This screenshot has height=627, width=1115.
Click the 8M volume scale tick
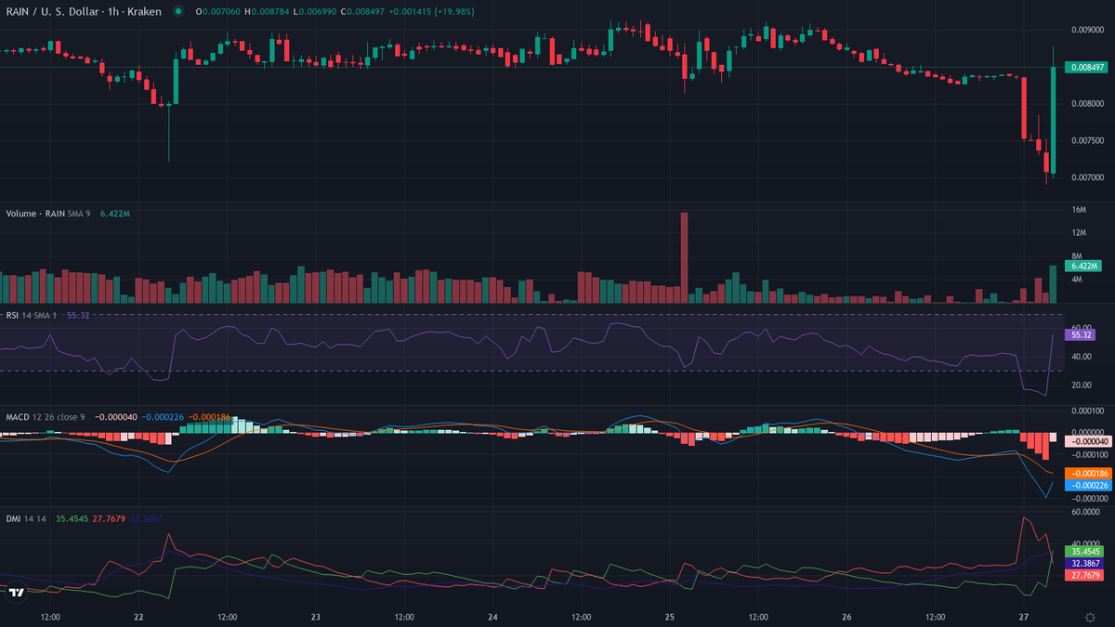tap(1076, 256)
